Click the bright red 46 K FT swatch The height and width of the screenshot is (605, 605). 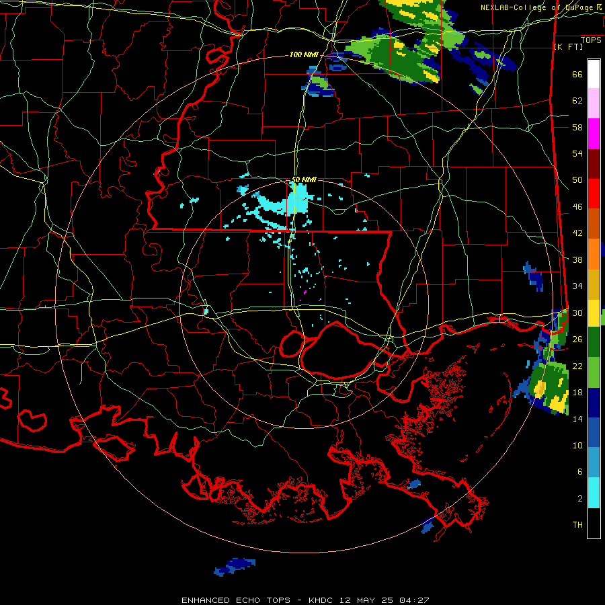coord(594,194)
